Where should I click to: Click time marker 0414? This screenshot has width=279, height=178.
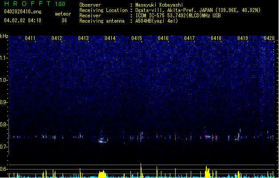click(110, 38)
